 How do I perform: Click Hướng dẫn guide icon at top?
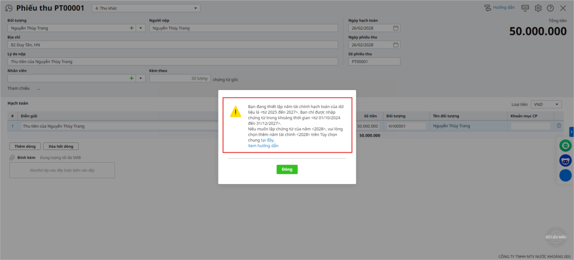pos(499,8)
